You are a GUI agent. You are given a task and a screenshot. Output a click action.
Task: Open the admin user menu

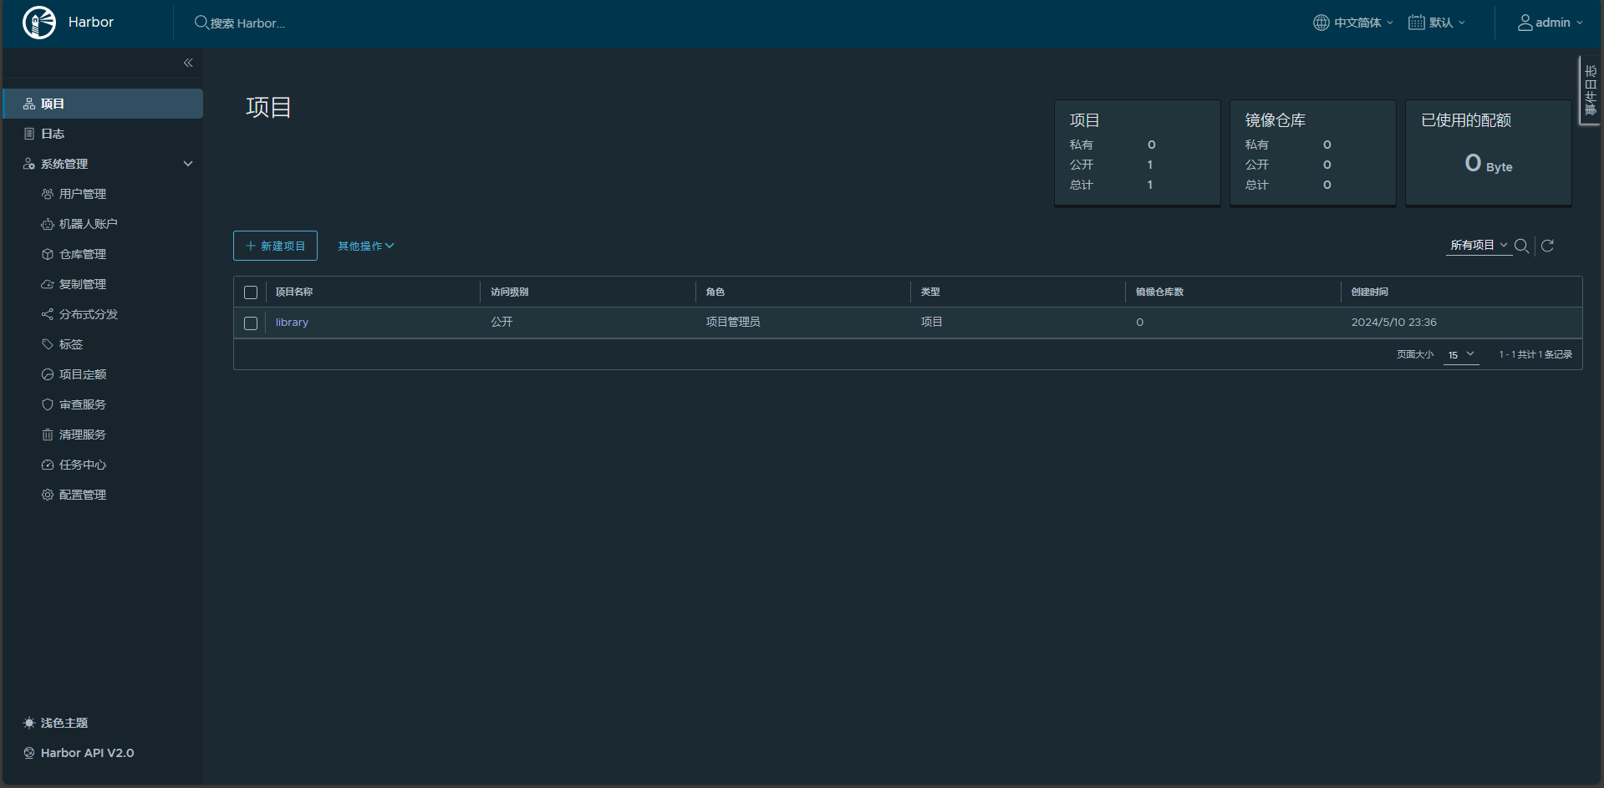coord(1551,23)
